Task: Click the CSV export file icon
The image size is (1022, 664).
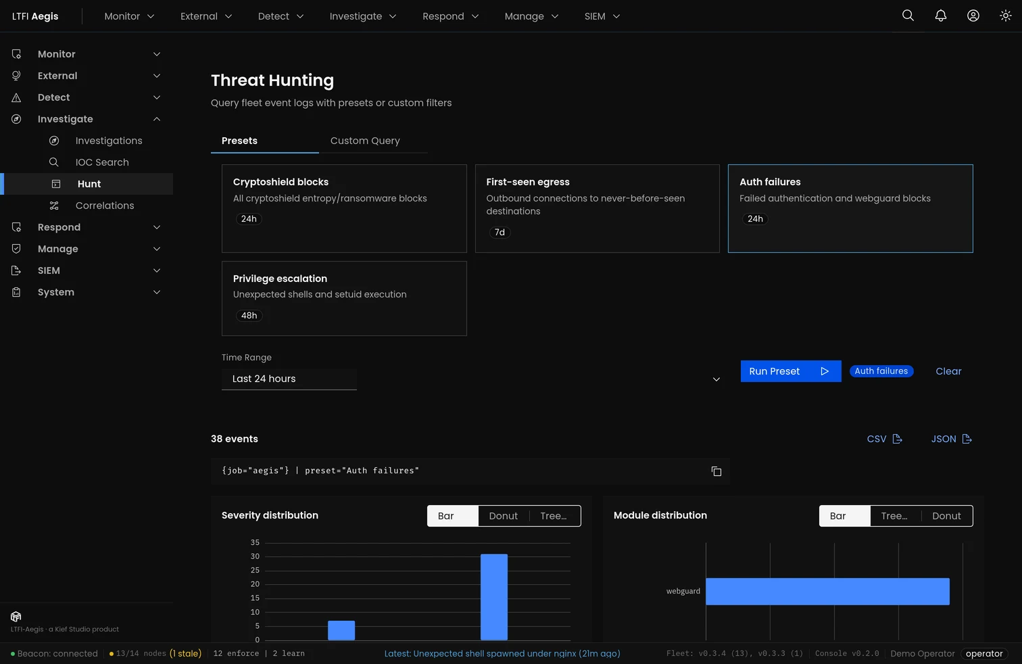Action: pyautogui.click(x=897, y=439)
